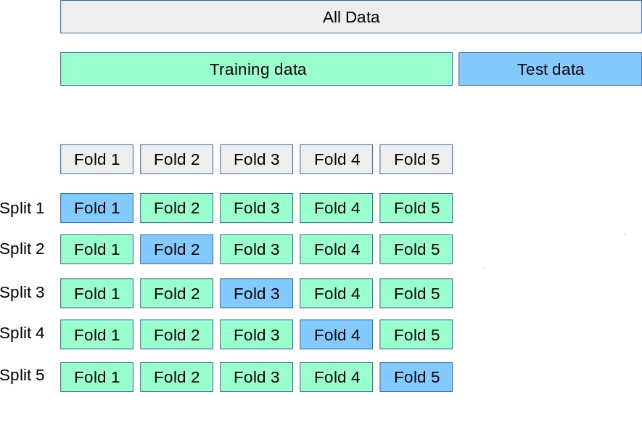The width and height of the screenshot is (642, 445).
Task: Click gray Fold 1 box in header row
Action: click(96, 159)
